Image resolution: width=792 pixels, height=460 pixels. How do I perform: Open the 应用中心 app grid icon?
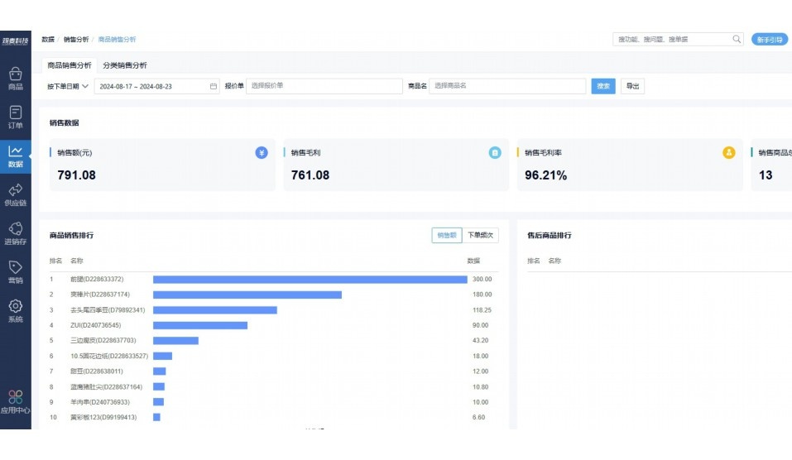point(15,401)
